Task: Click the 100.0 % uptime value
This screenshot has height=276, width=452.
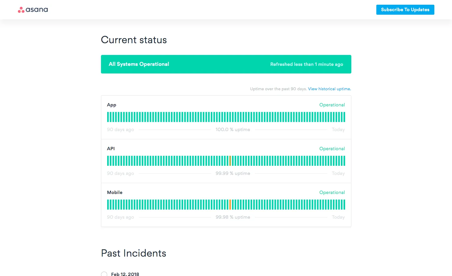Action: point(233,130)
